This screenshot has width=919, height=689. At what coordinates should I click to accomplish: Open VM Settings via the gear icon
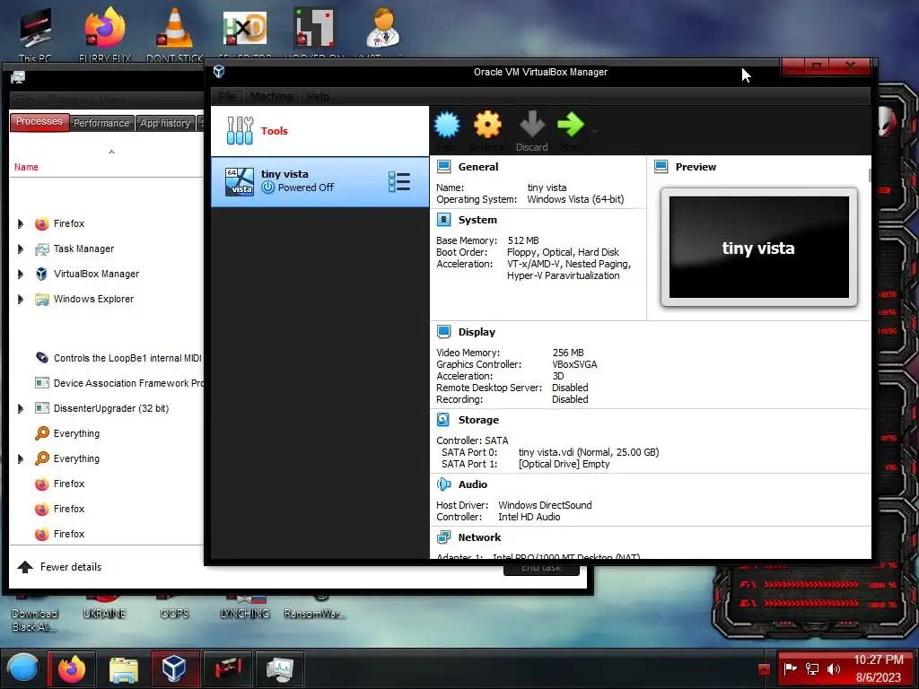tap(487, 124)
